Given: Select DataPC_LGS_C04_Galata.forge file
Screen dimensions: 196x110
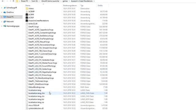Looking at the screenshot, I should coord(40,69).
